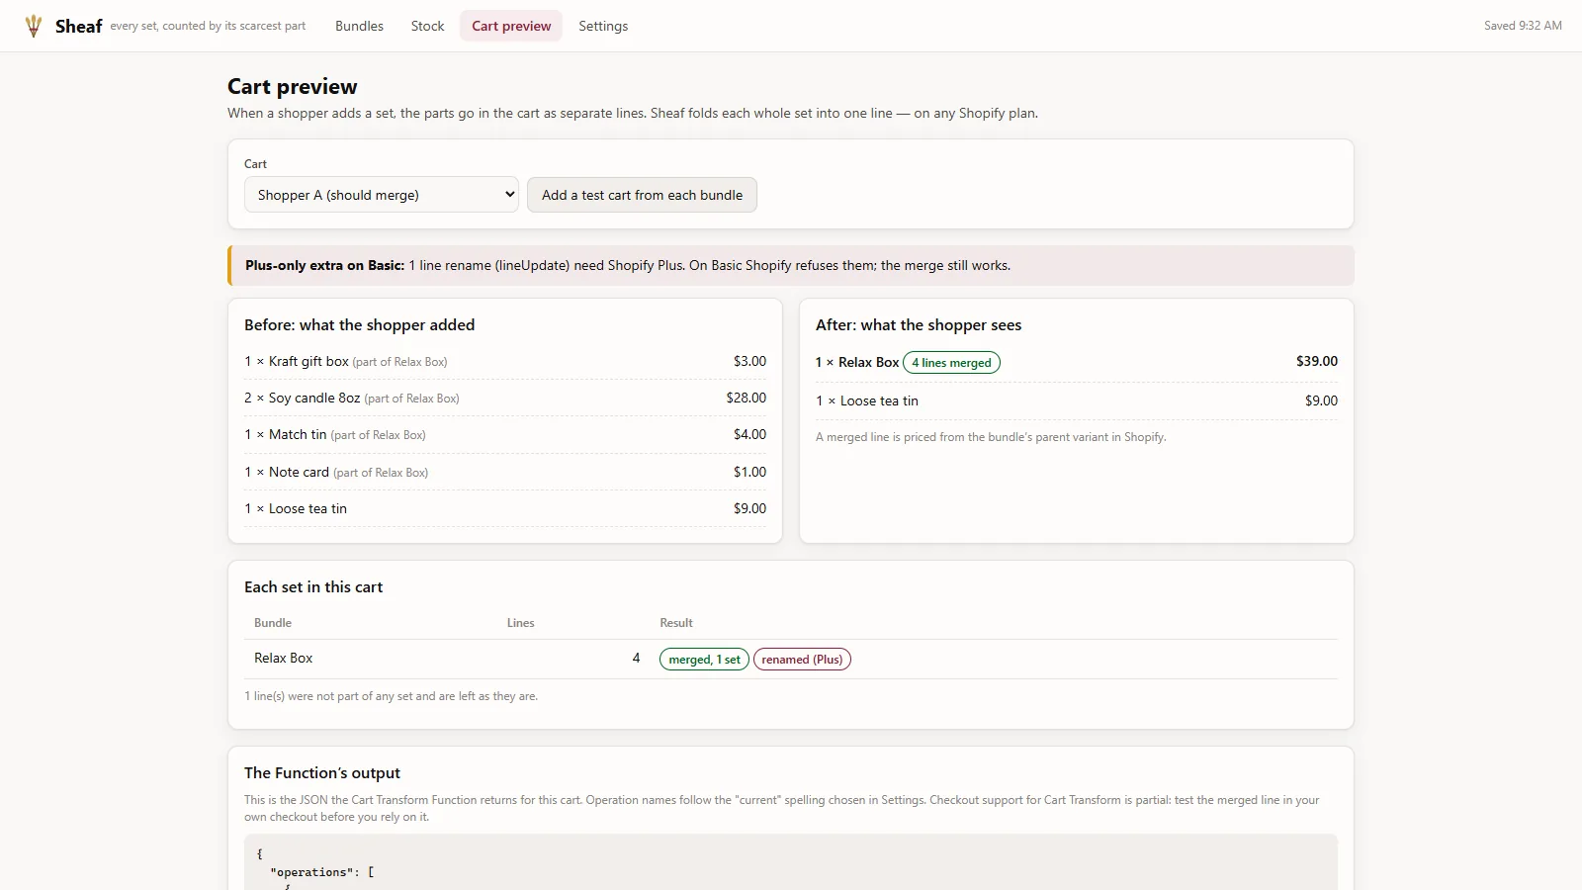Click the renamed (Plus) badge

[802, 660]
